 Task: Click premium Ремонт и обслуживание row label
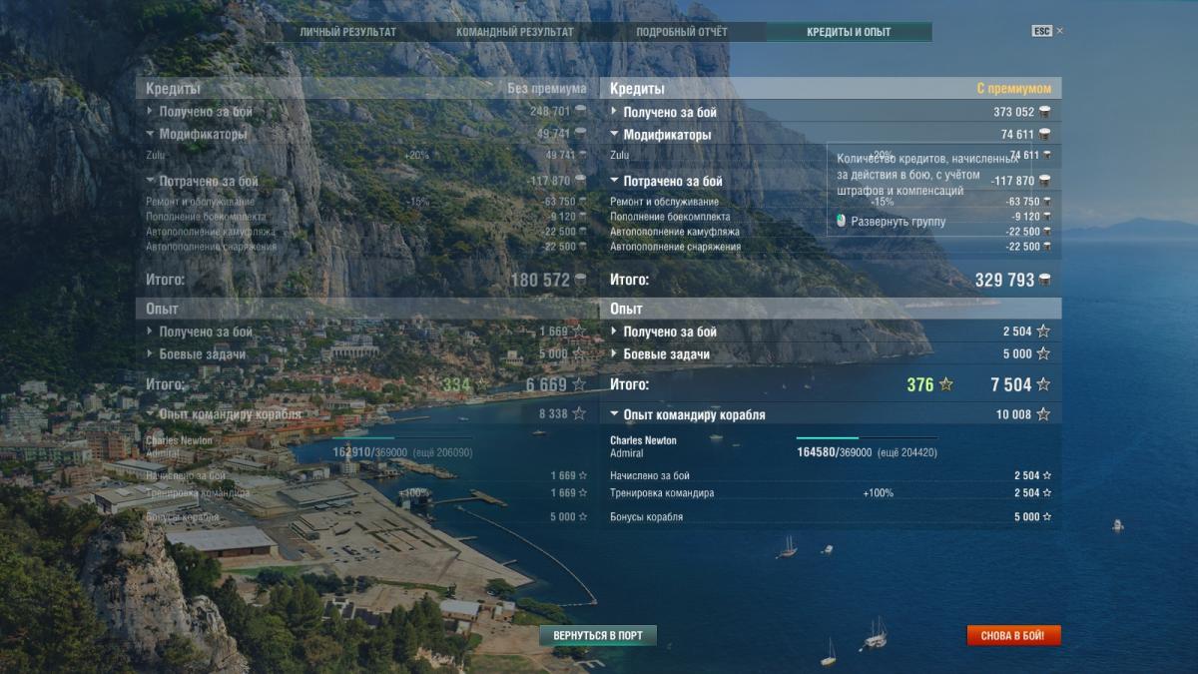coord(664,202)
